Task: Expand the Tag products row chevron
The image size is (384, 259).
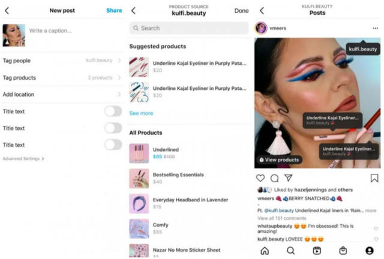Action: 119,77
